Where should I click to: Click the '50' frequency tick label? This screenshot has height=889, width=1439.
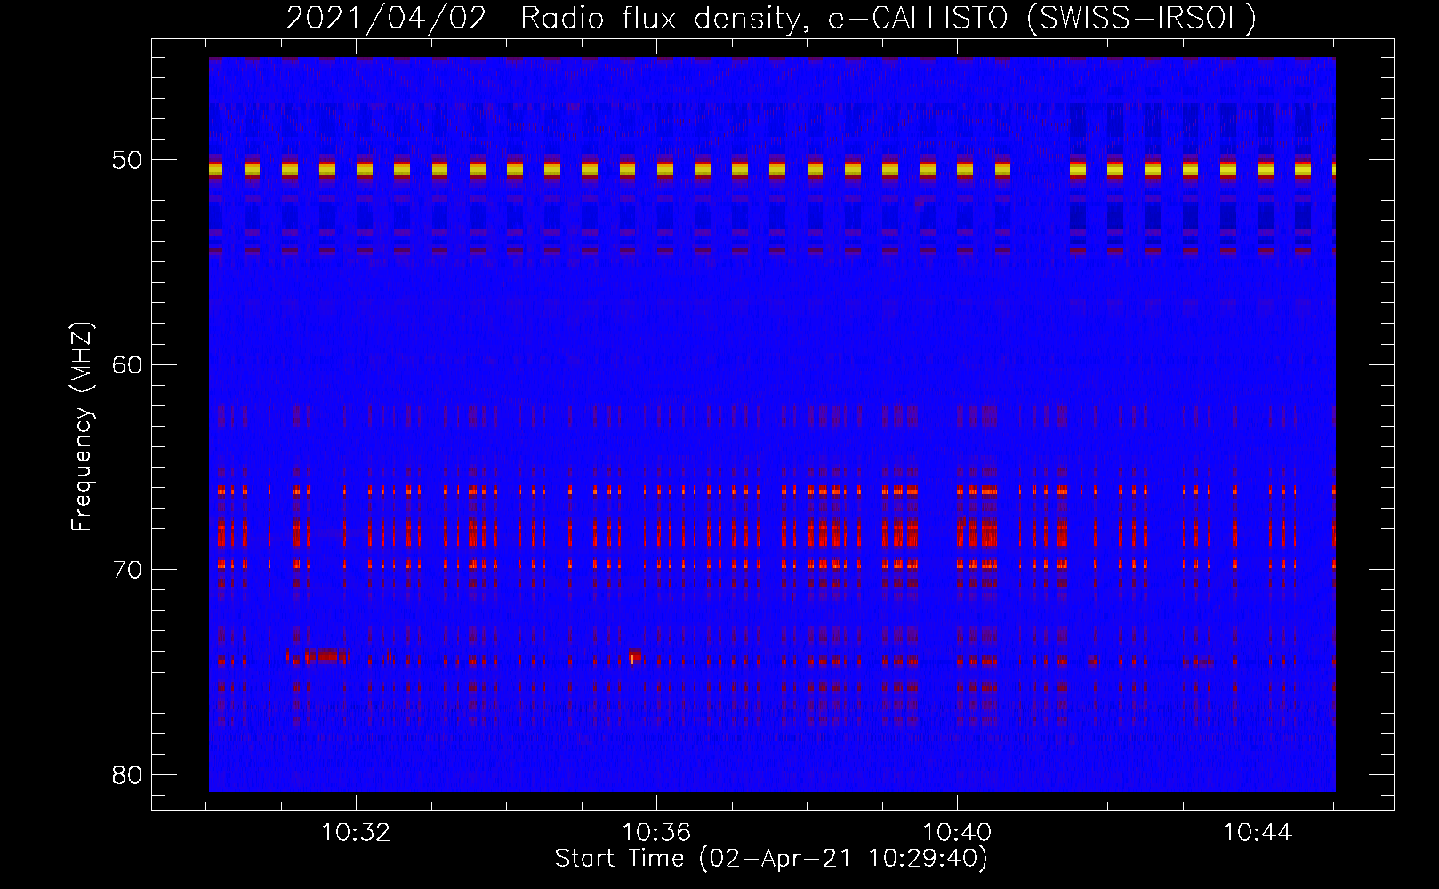click(127, 160)
